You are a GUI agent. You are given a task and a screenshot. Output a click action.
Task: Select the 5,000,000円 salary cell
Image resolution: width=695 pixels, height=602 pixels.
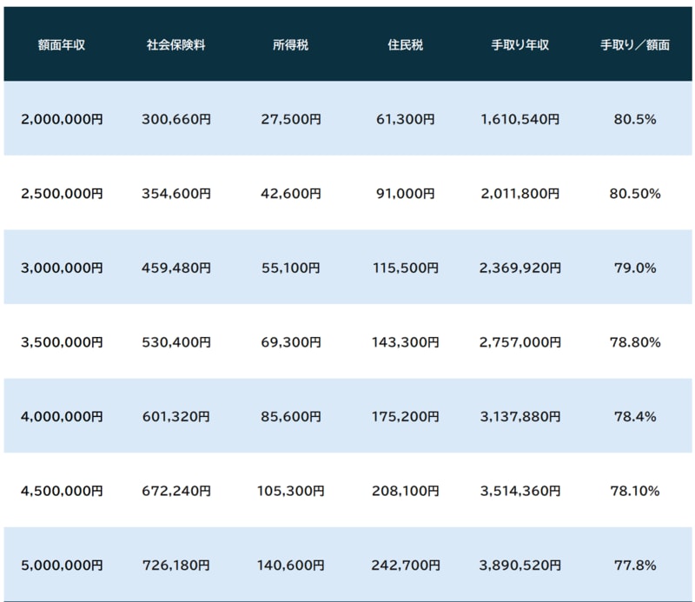coord(62,565)
